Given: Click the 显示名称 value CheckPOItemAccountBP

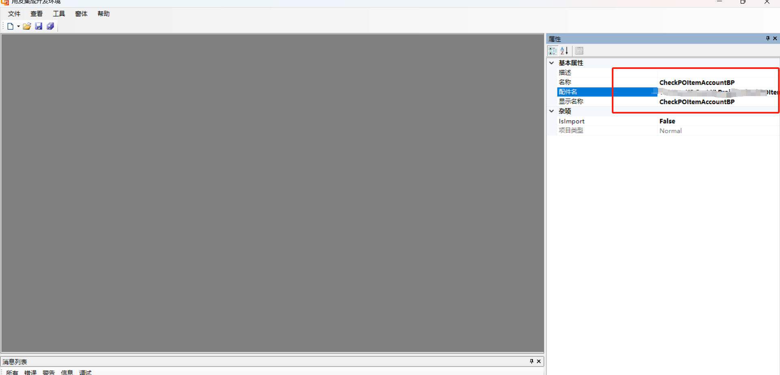Looking at the screenshot, I should click(x=697, y=102).
